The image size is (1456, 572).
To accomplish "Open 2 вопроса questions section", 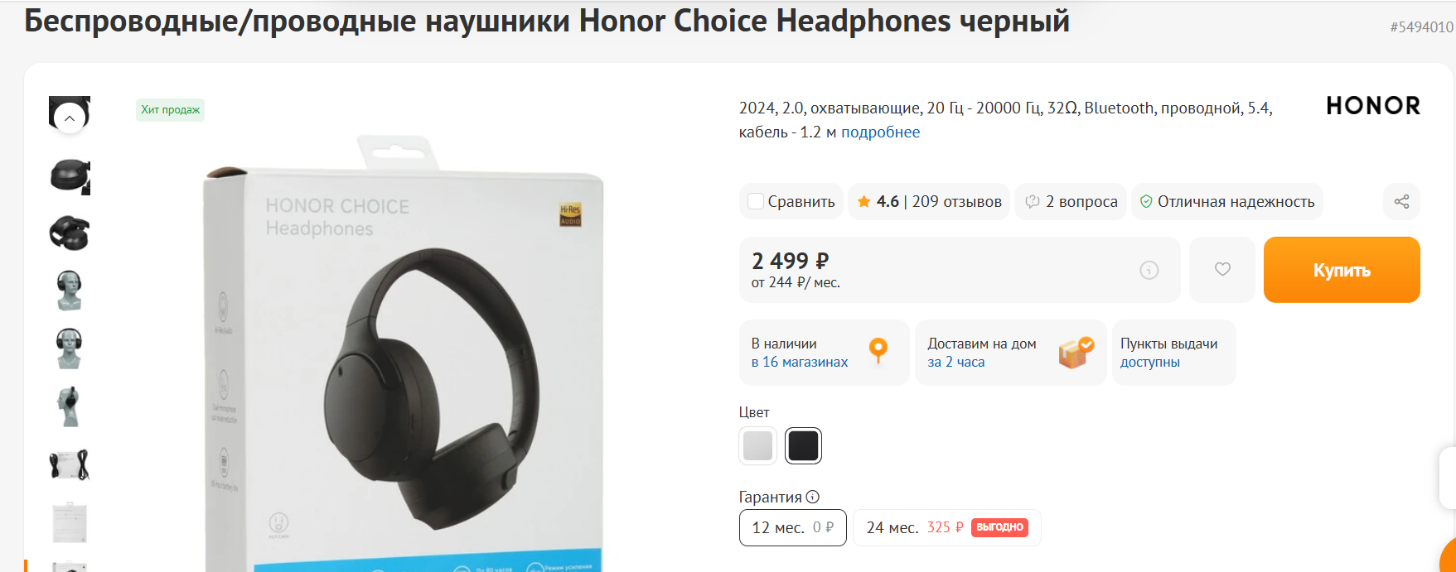I will [1071, 201].
